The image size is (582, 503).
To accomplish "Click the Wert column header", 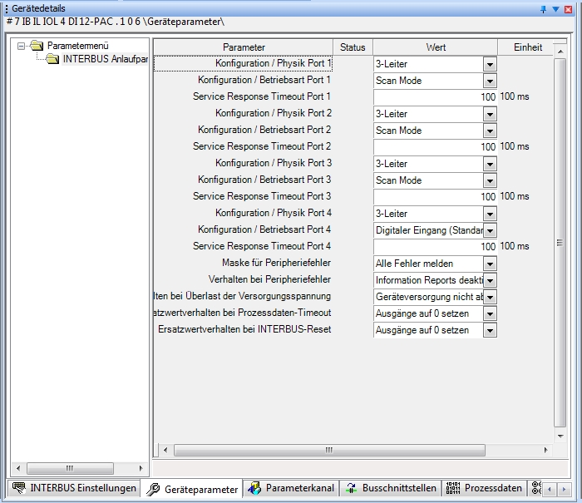I will (x=436, y=47).
